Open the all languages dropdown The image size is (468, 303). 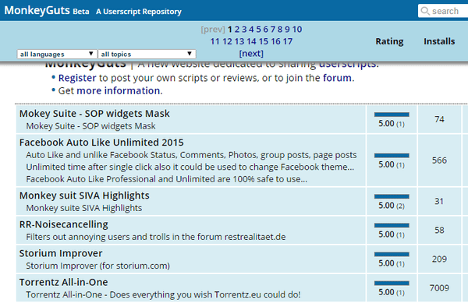(x=57, y=54)
